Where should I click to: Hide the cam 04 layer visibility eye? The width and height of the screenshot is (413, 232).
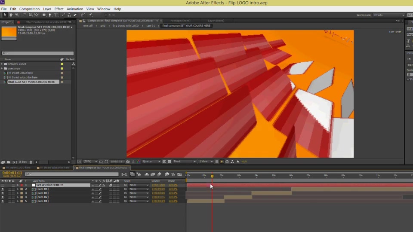[x=3, y=189]
